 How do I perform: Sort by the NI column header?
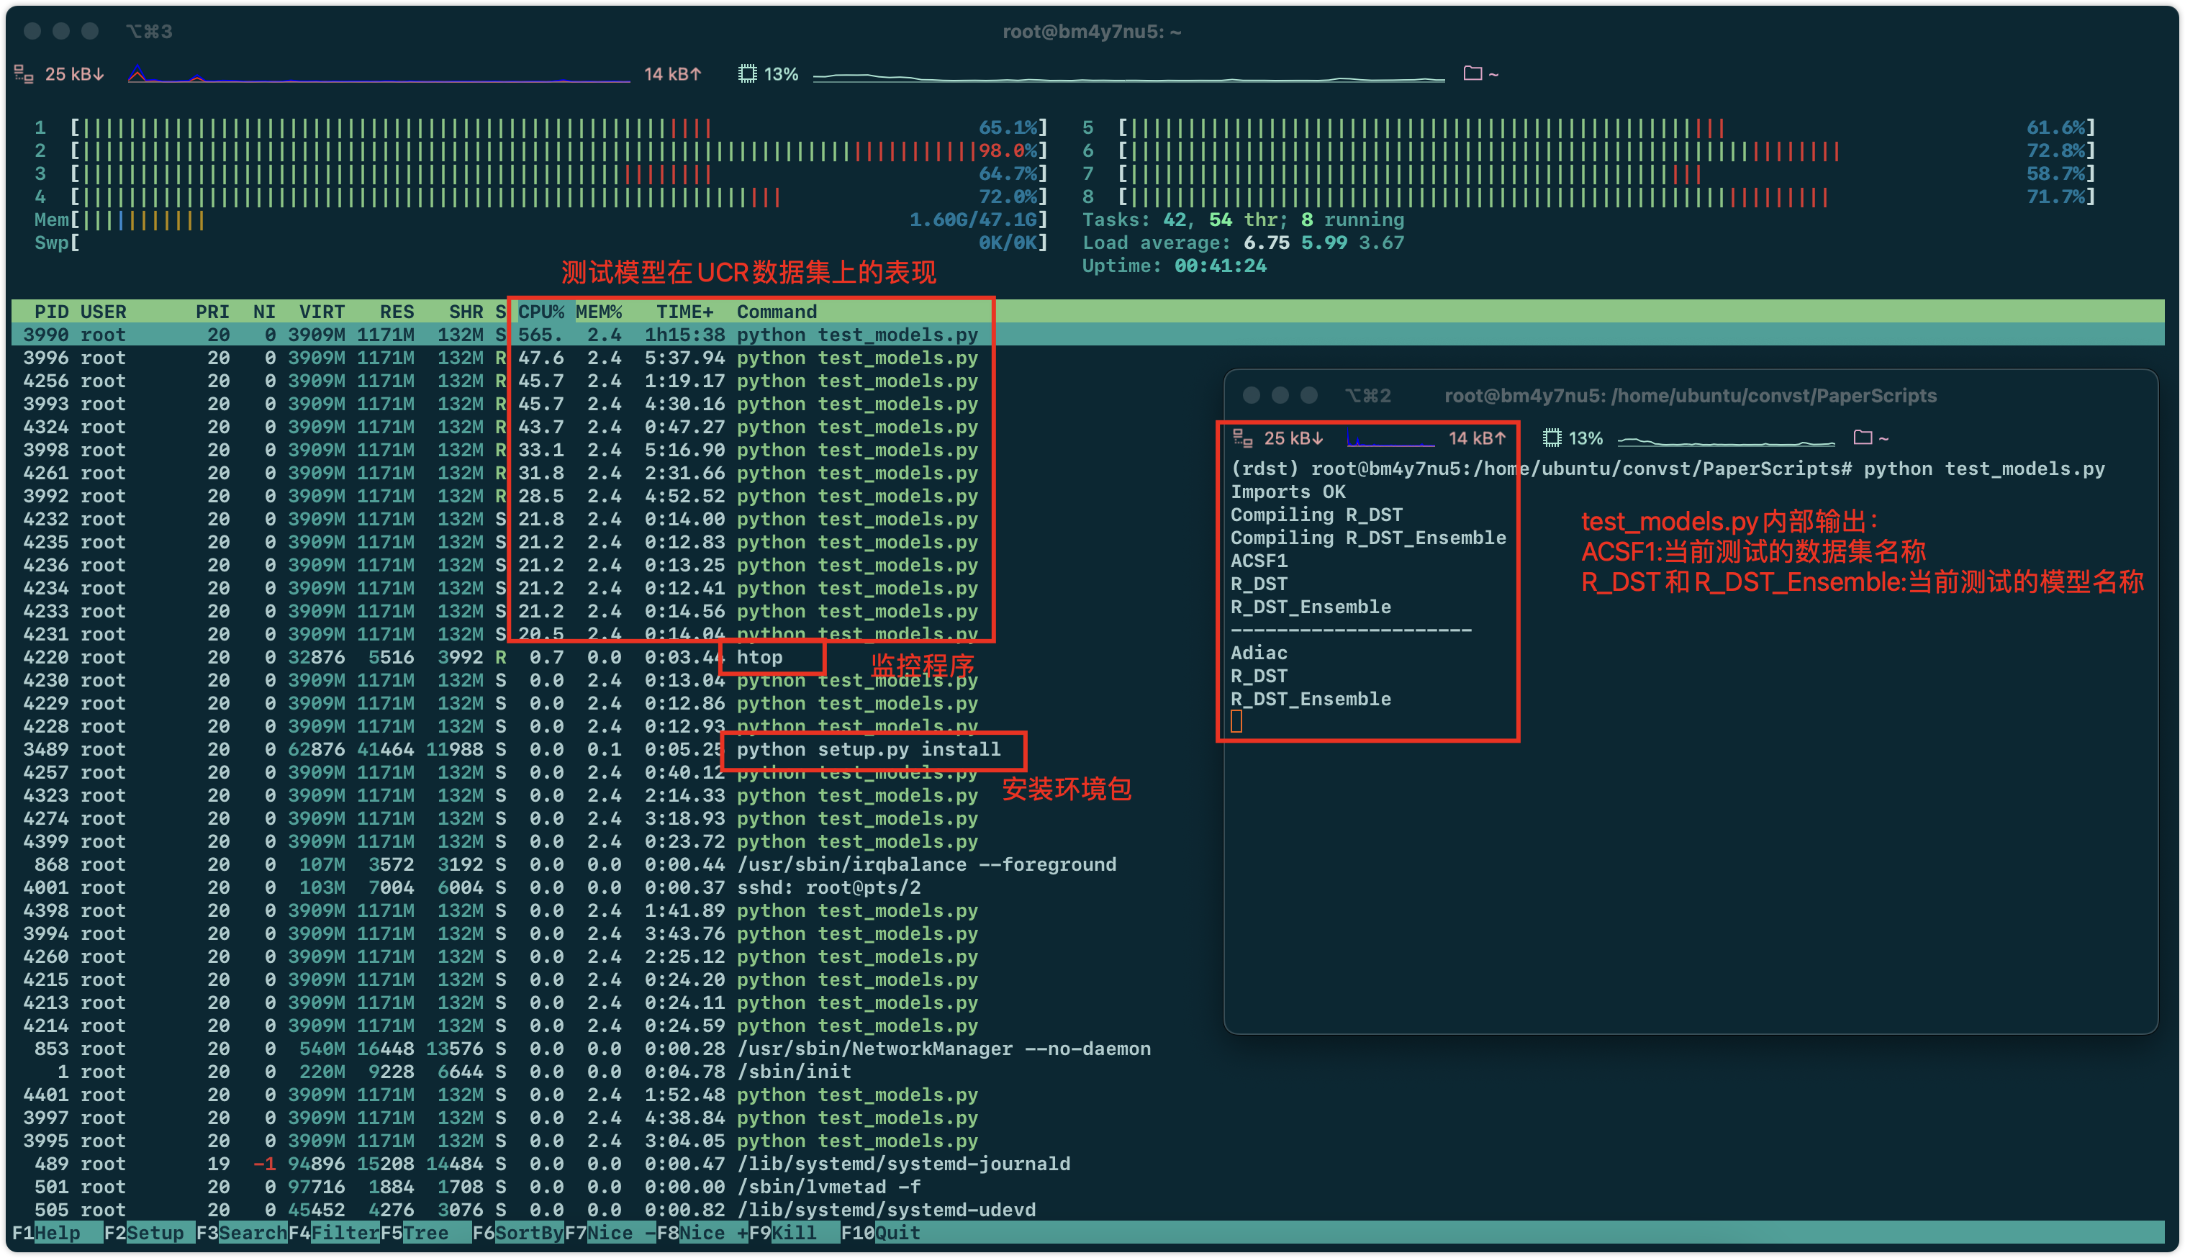pyautogui.click(x=264, y=312)
